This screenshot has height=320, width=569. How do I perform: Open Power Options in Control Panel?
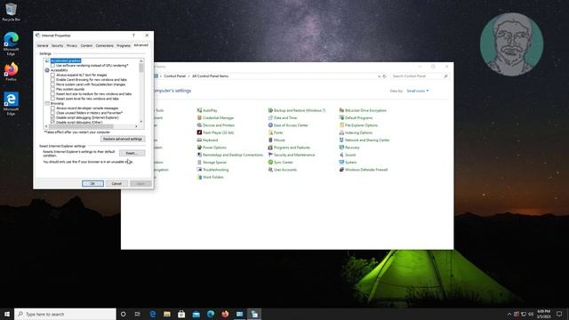click(x=212, y=148)
